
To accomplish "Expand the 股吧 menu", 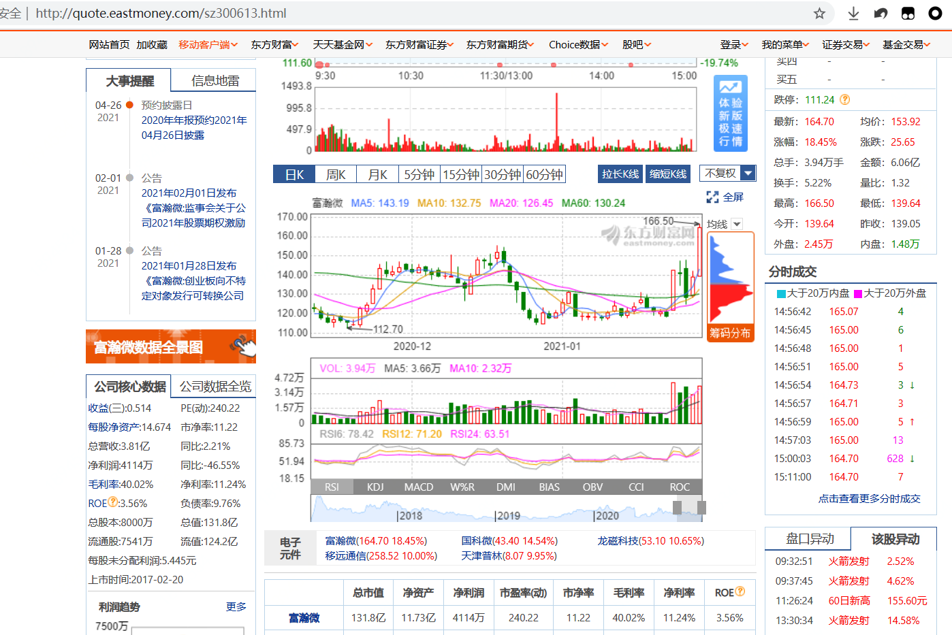I will click(x=637, y=45).
